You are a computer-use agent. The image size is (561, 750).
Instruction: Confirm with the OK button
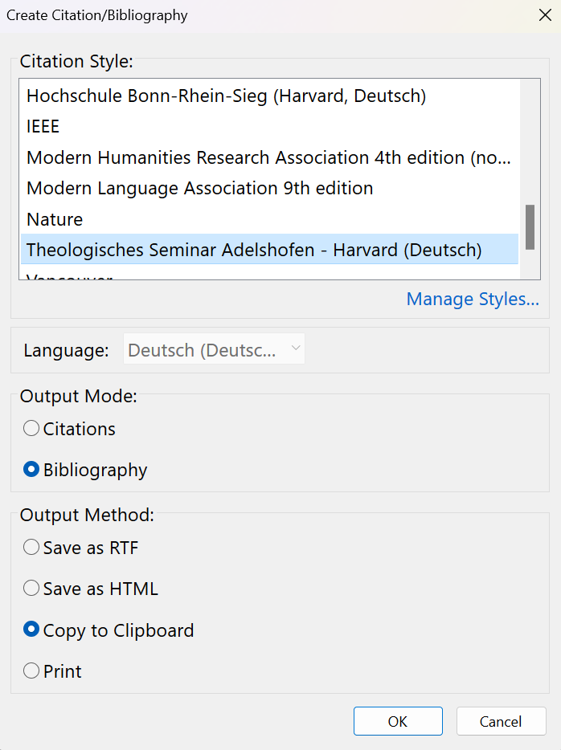pyautogui.click(x=398, y=721)
